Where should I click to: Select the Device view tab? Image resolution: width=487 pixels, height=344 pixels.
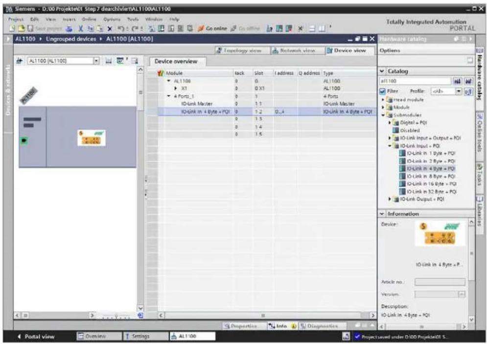pyautogui.click(x=350, y=50)
